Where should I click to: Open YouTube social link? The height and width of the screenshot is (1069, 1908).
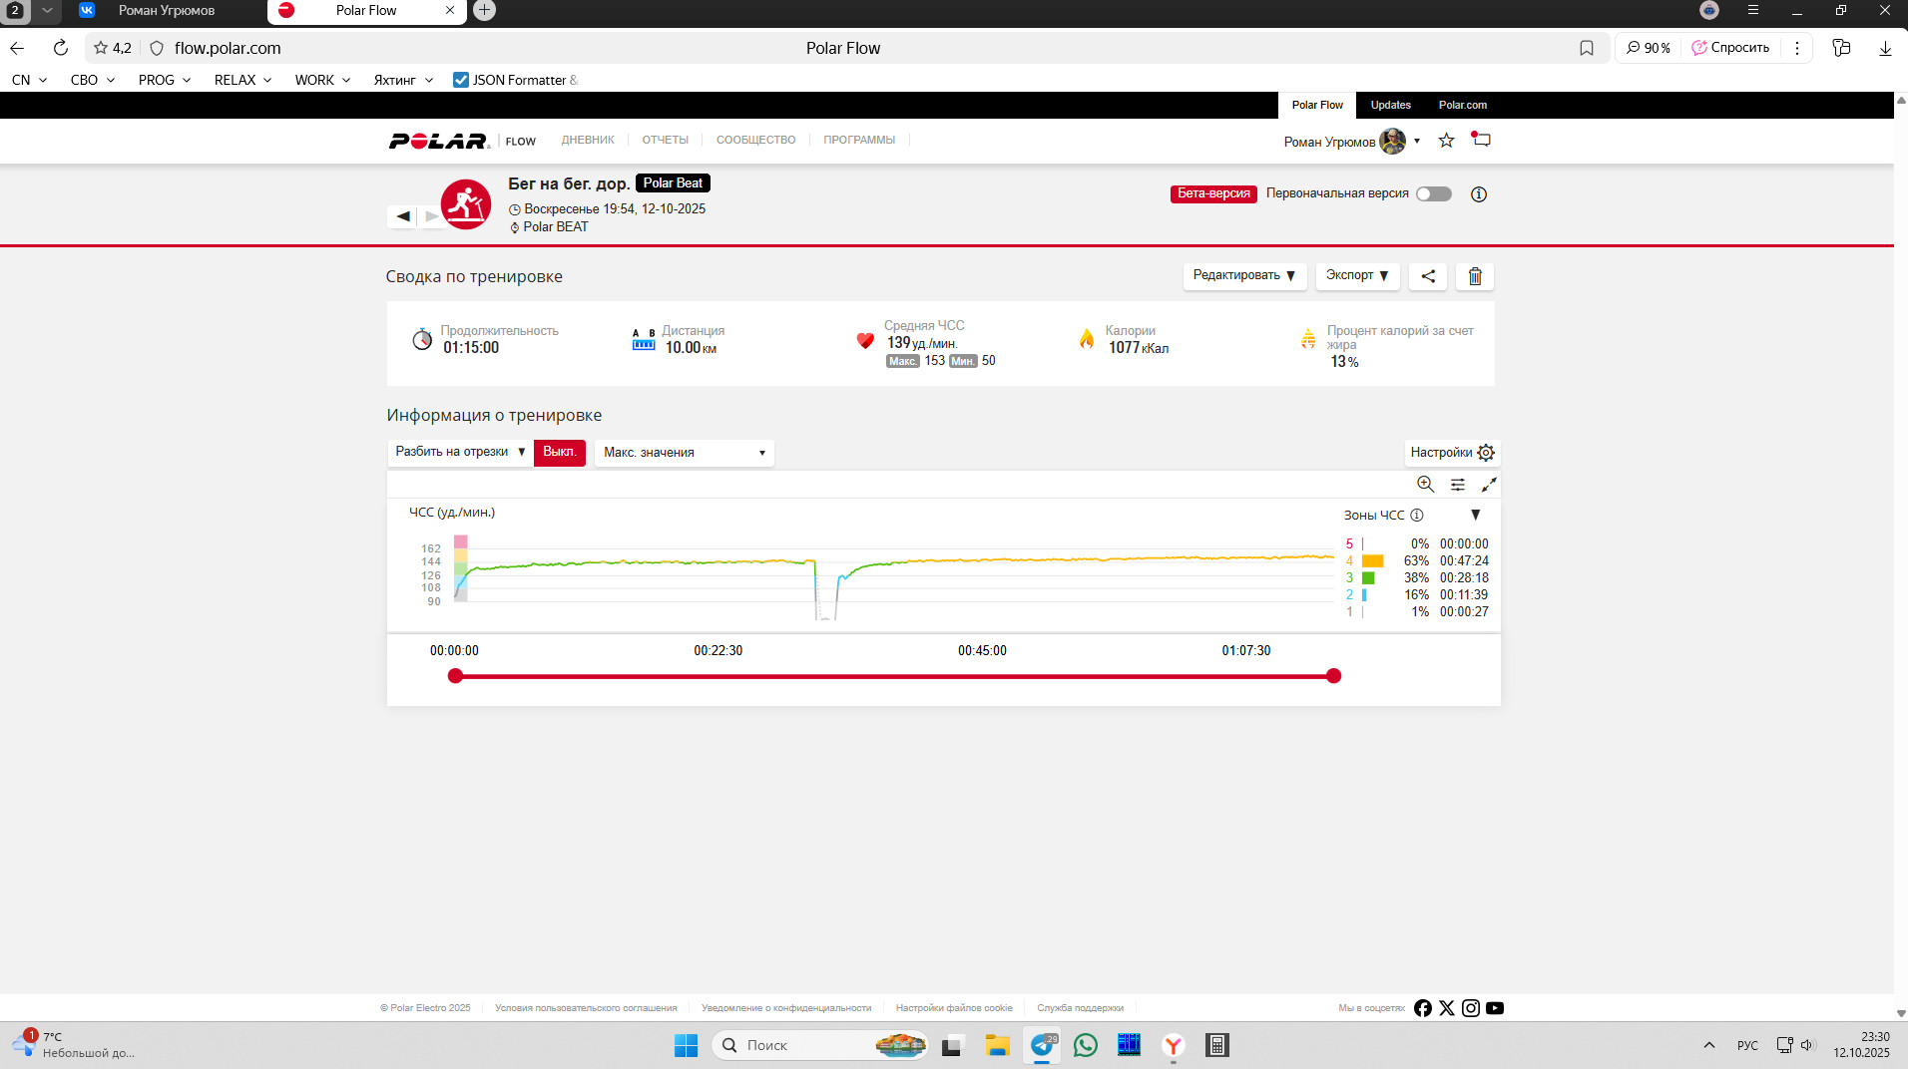click(1495, 1008)
